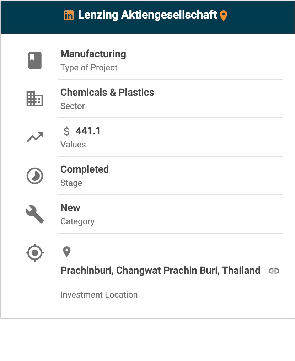
Task: Select the Prachinburi, Thailand location text
Action: tap(160, 271)
